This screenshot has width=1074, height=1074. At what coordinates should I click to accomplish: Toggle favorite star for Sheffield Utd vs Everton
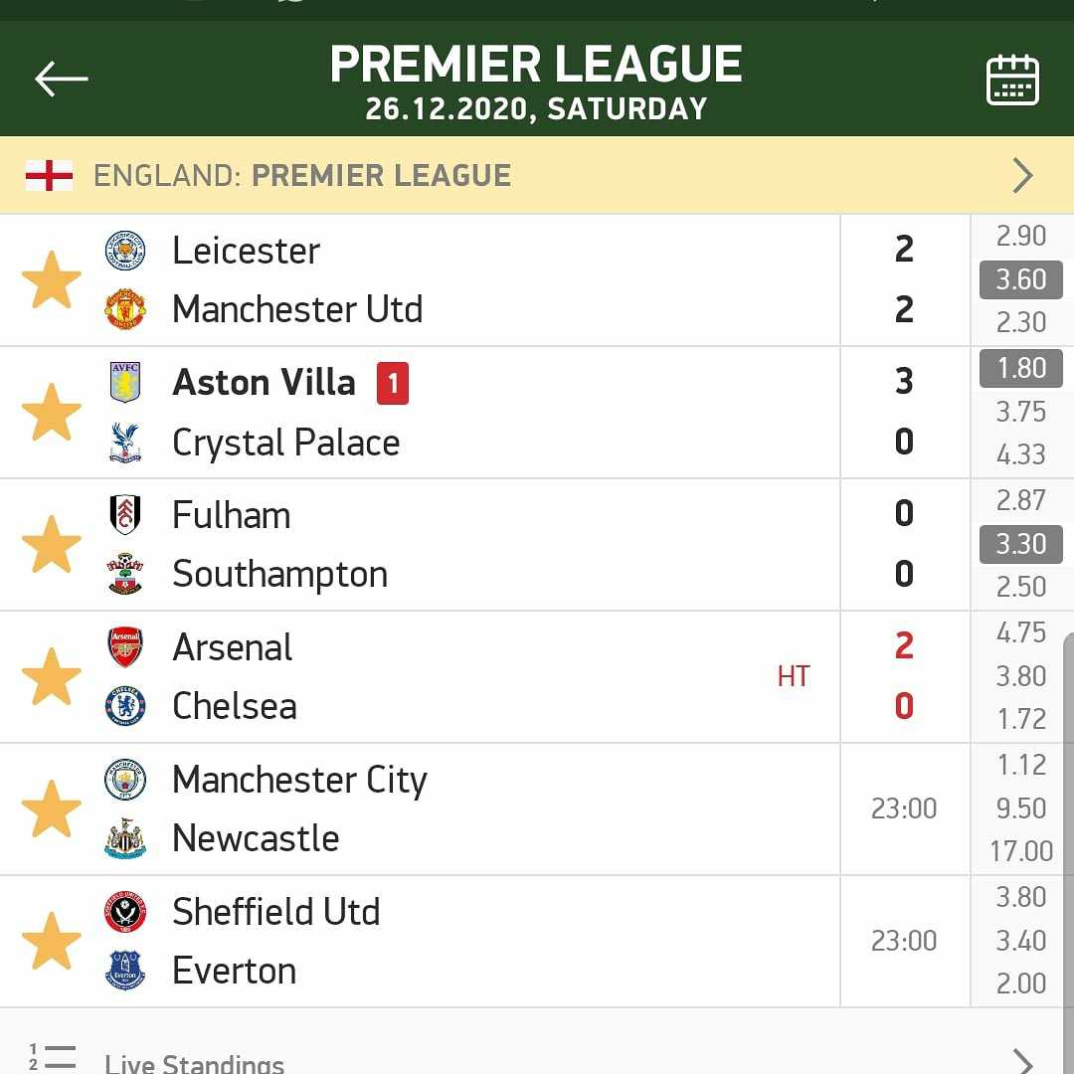click(x=52, y=941)
